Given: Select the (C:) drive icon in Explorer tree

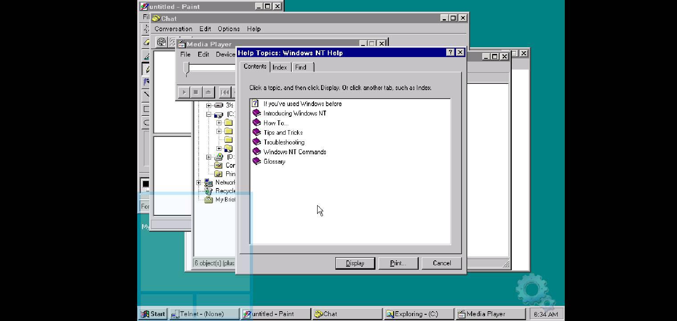Looking at the screenshot, I should coord(219,114).
